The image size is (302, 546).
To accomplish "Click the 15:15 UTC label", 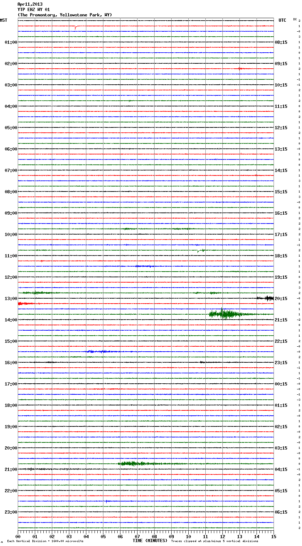I will tap(281, 192).
